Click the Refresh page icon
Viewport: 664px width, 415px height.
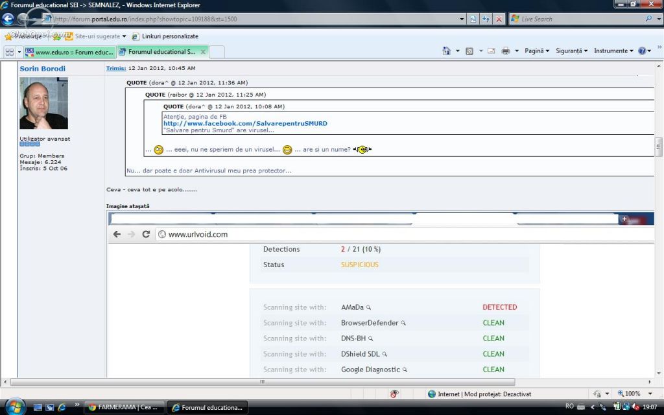click(486, 19)
